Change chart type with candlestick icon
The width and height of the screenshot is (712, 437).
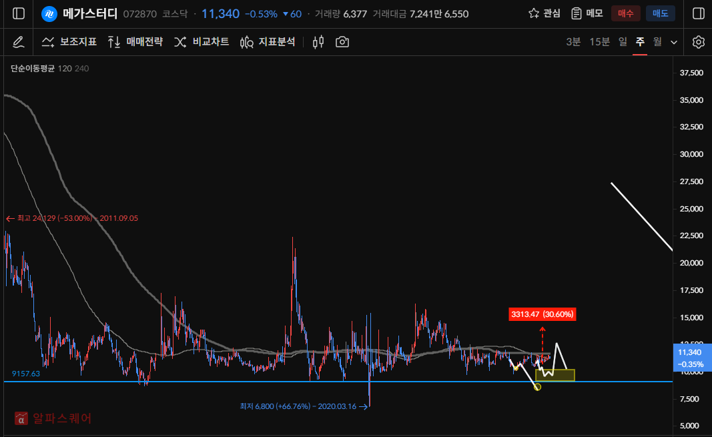(318, 42)
